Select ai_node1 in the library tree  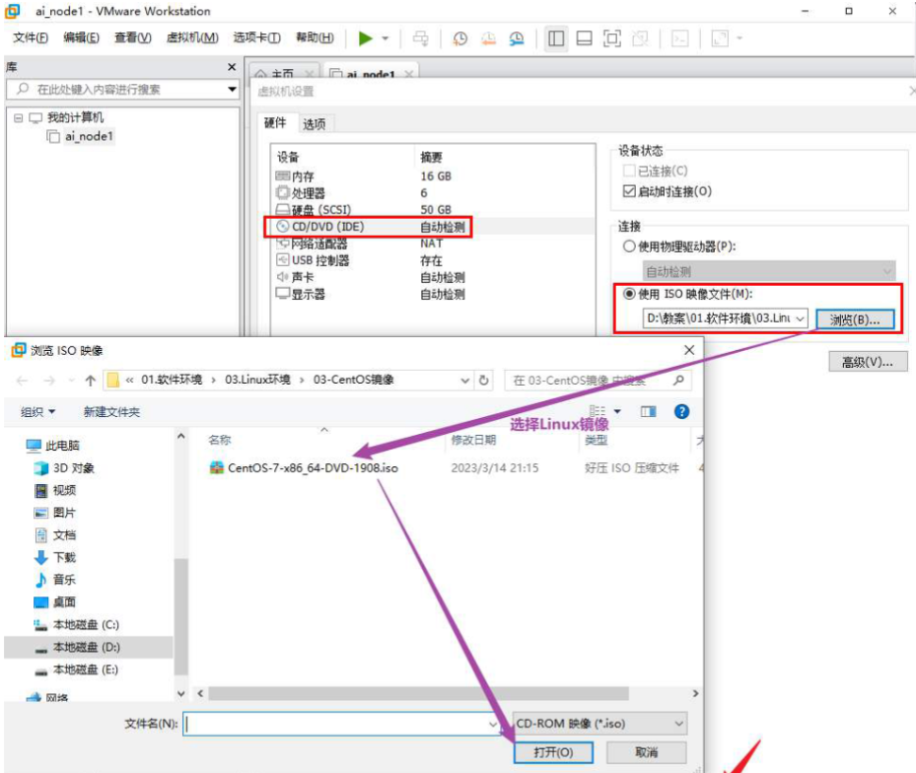tap(89, 137)
